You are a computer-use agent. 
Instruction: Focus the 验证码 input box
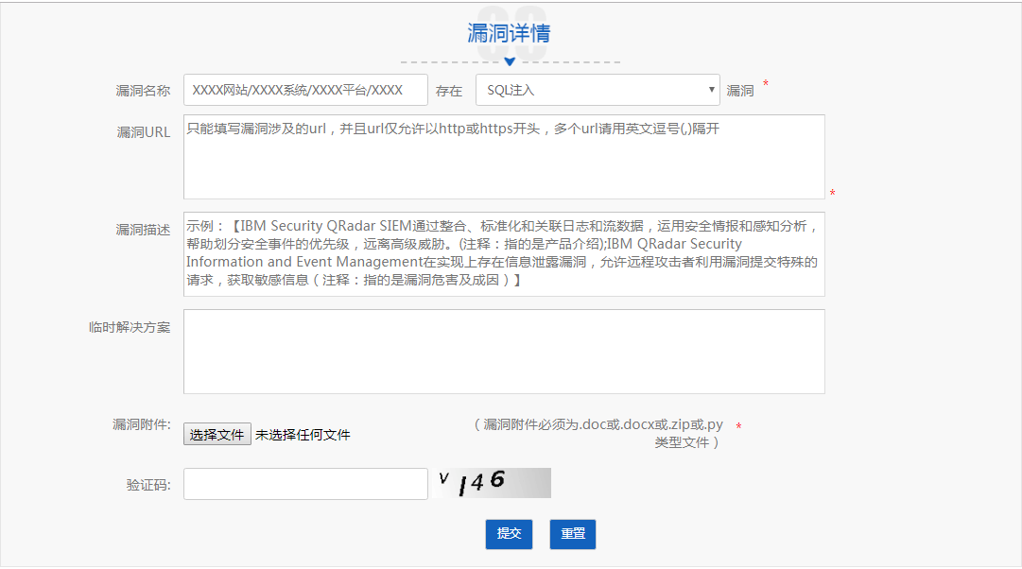click(x=305, y=484)
